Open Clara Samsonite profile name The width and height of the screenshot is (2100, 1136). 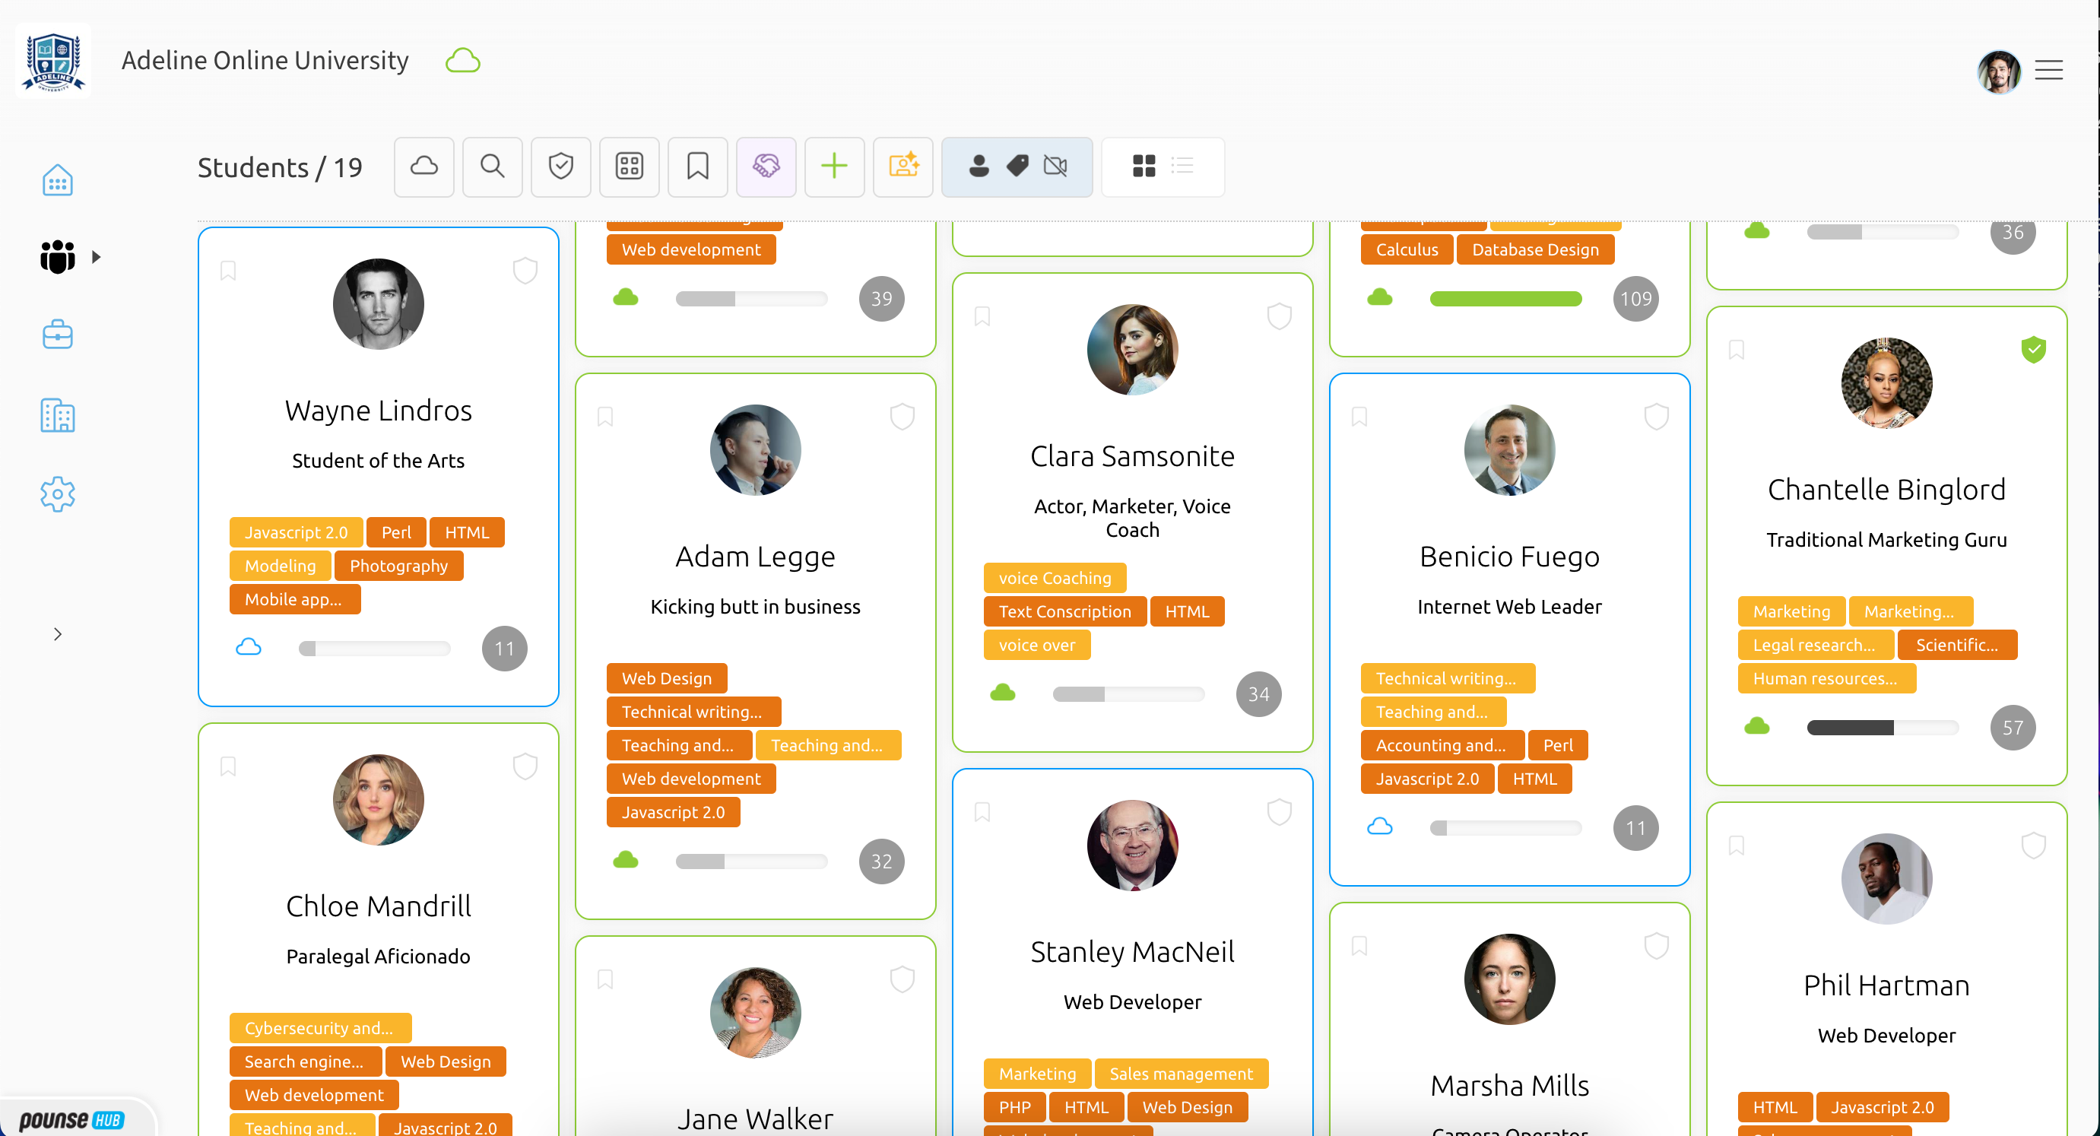point(1132,456)
